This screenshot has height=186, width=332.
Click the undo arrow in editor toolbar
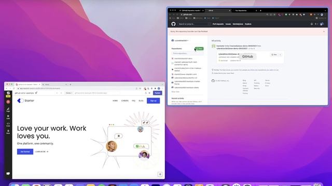pos(57,93)
